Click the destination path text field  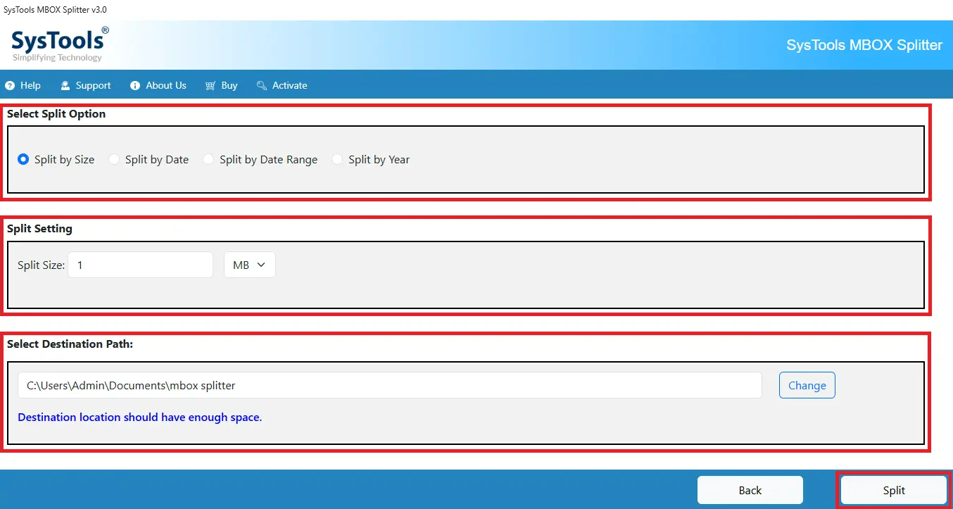(390, 385)
